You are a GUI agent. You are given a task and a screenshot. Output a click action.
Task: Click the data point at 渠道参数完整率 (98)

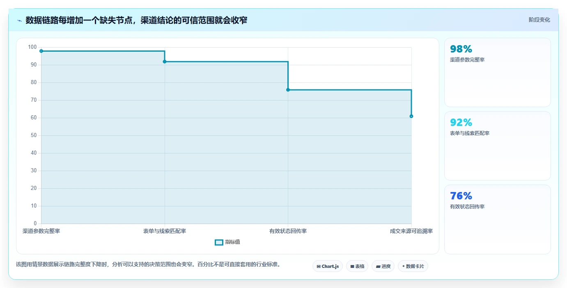[x=41, y=51]
